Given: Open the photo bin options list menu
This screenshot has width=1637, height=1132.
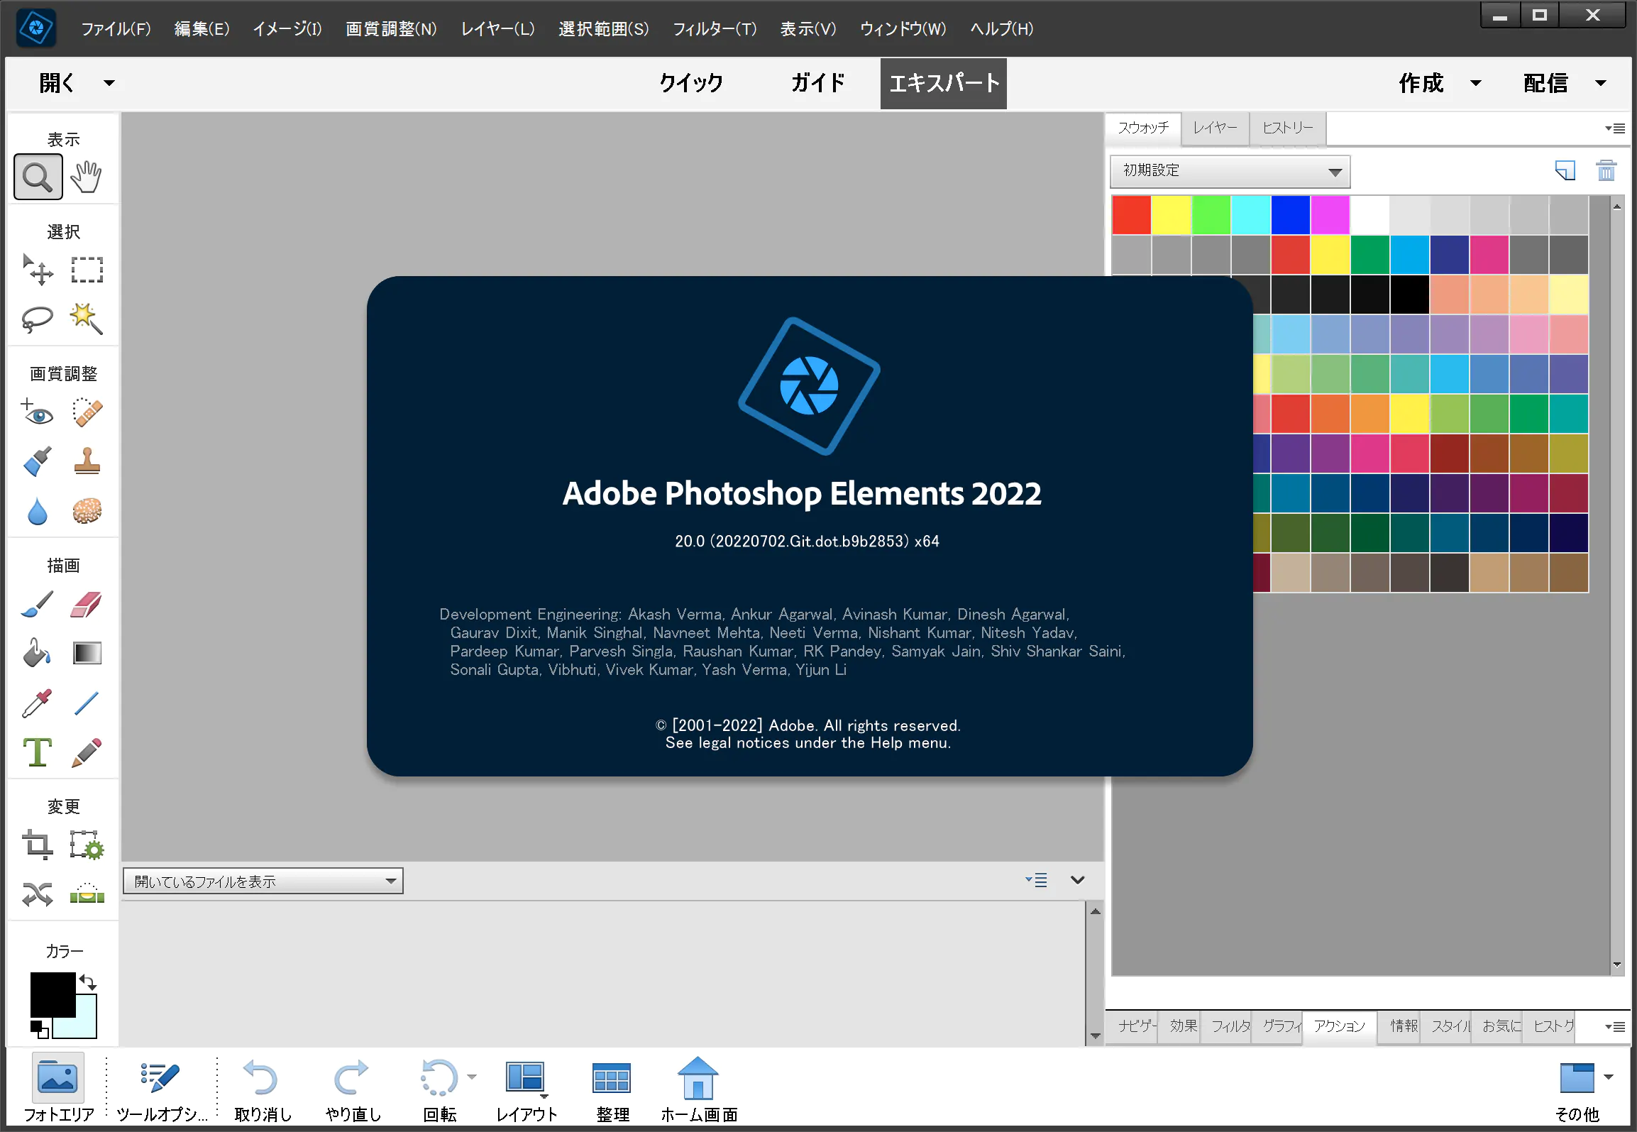Looking at the screenshot, I should click(1036, 880).
